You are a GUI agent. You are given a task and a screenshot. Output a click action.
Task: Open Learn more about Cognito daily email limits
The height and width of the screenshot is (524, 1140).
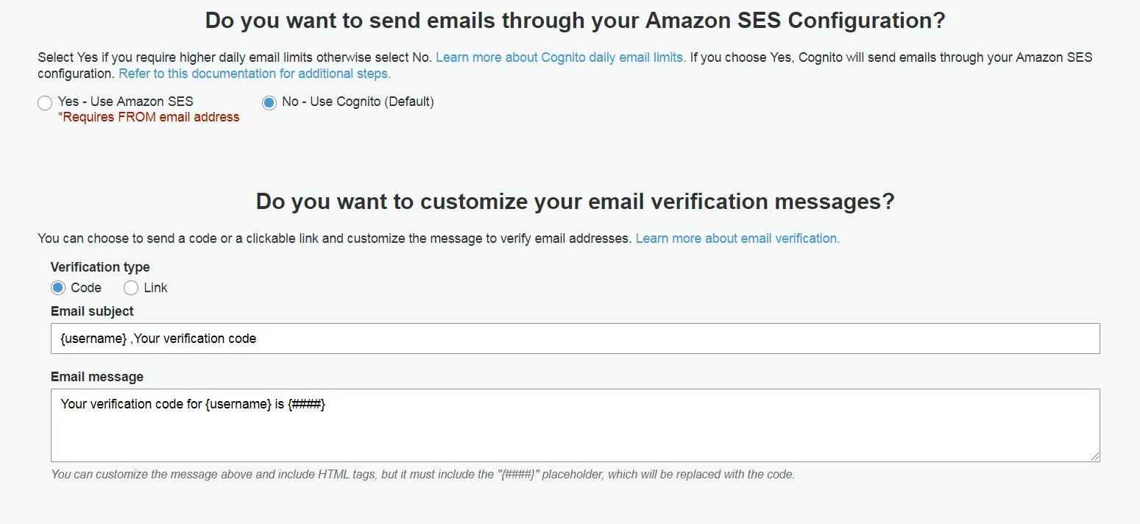point(561,57)
